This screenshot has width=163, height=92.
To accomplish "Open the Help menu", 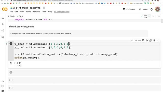I will (50, 11).
